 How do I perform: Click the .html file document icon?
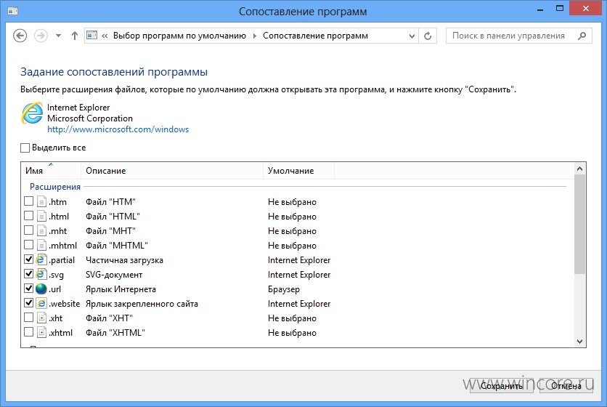click(41, 216)
